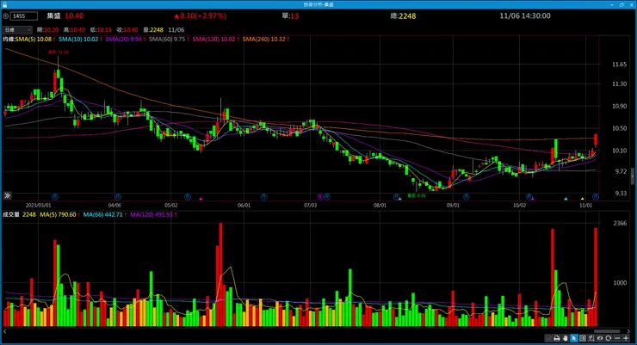Click the SMA(120) 10.02 label

pyautogui.click(x=213, y=40)
